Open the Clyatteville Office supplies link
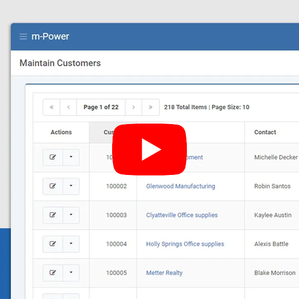The image size is (299, 299). (181, 215)
